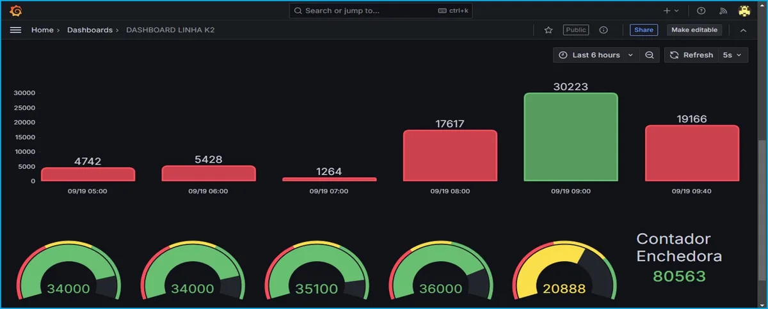768x309 pixels.
Task: Click the plus add-new icon
Action: pos(667,11)
